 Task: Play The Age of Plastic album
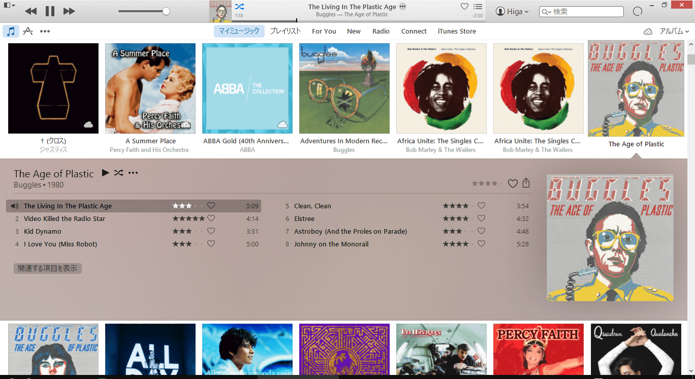105,173
